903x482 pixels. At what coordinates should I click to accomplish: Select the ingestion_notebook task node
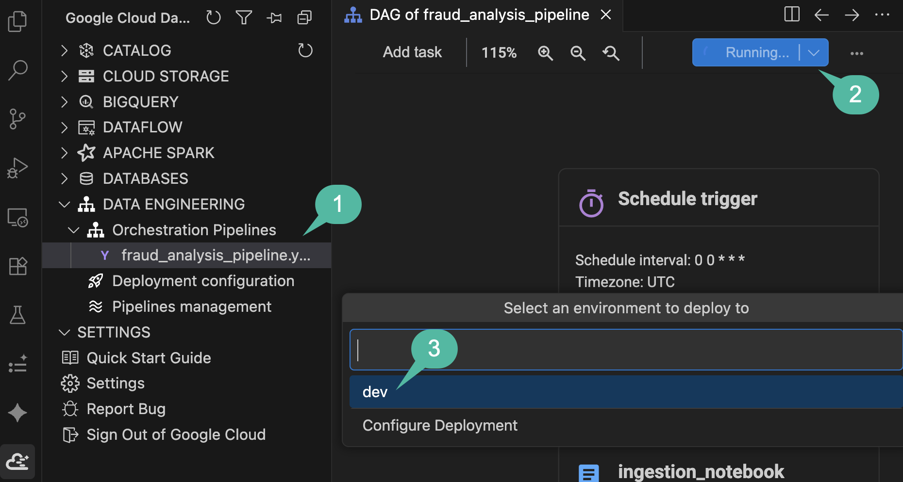(x=701, y=472)
